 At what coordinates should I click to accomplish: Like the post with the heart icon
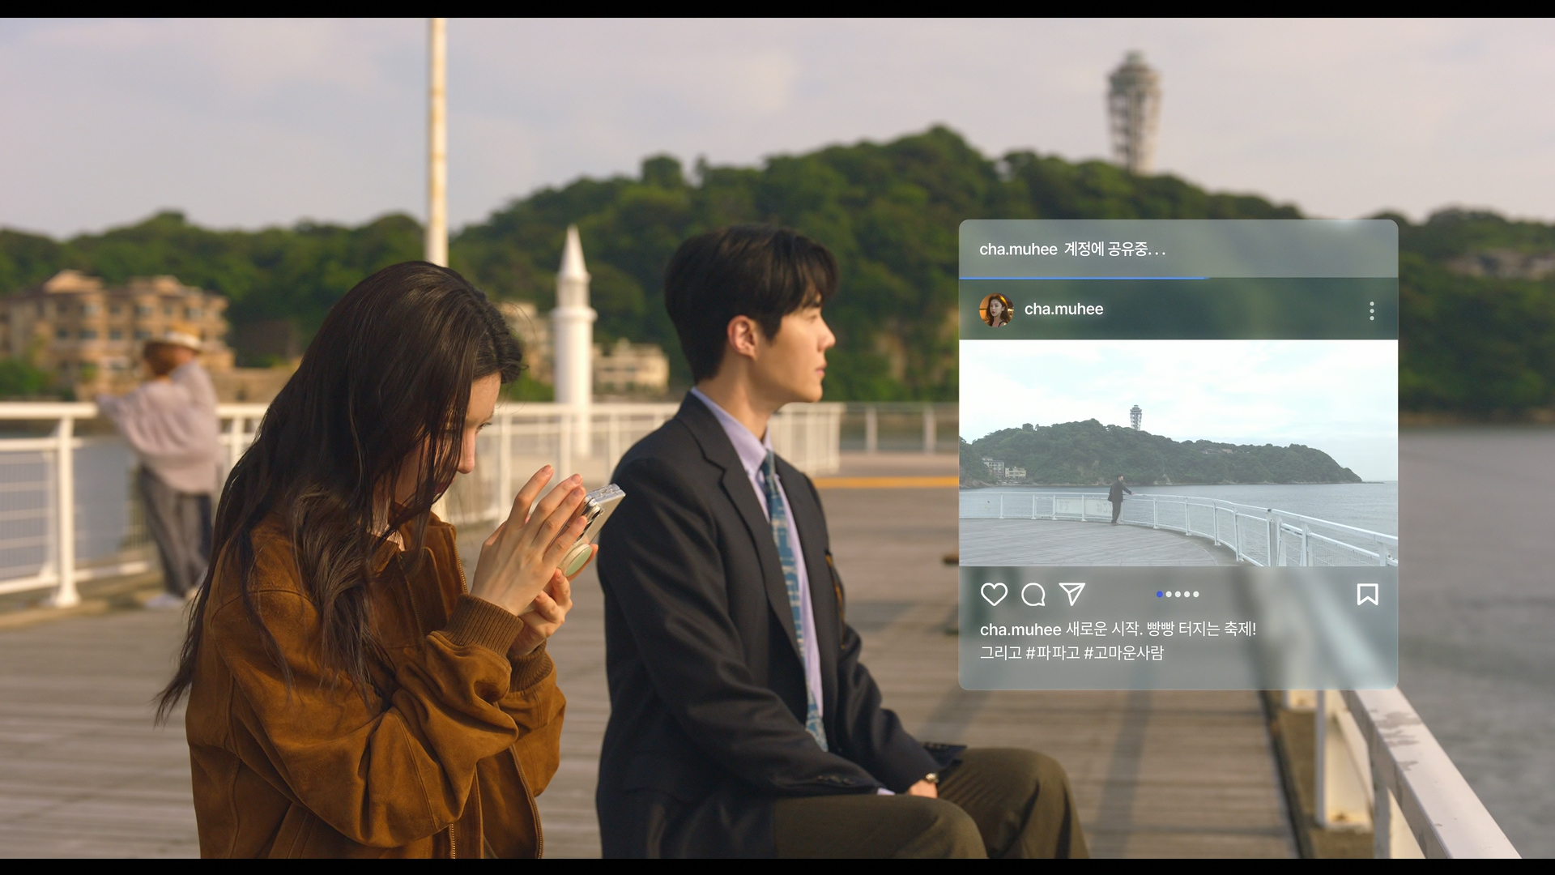[994, 595]
